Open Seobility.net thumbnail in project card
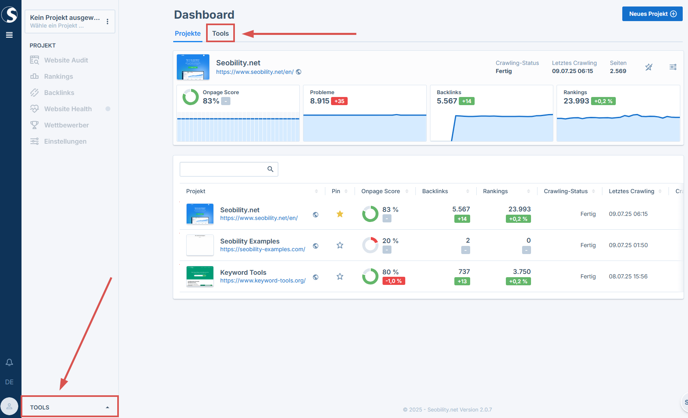This screenshot has width=688, height=418. 193,67
